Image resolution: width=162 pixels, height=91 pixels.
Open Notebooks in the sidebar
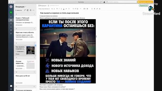tap(11, 24)
